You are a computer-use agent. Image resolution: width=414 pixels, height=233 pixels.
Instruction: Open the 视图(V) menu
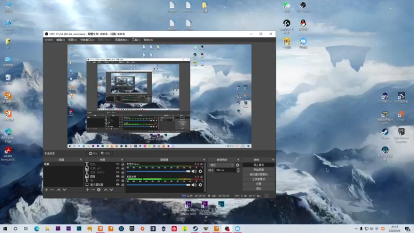(x=72, y=40)
